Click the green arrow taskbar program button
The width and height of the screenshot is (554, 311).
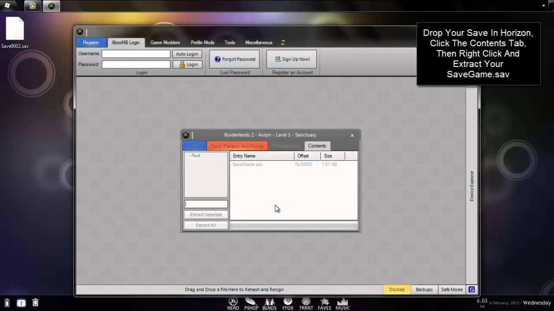click(x=32, y=6)
